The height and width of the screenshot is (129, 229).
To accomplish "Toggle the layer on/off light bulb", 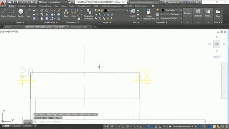I will (96, 10).
